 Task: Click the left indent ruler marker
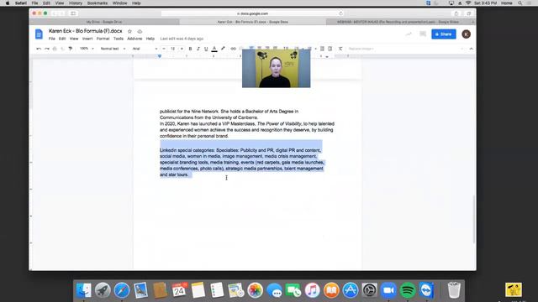[160, 56]
